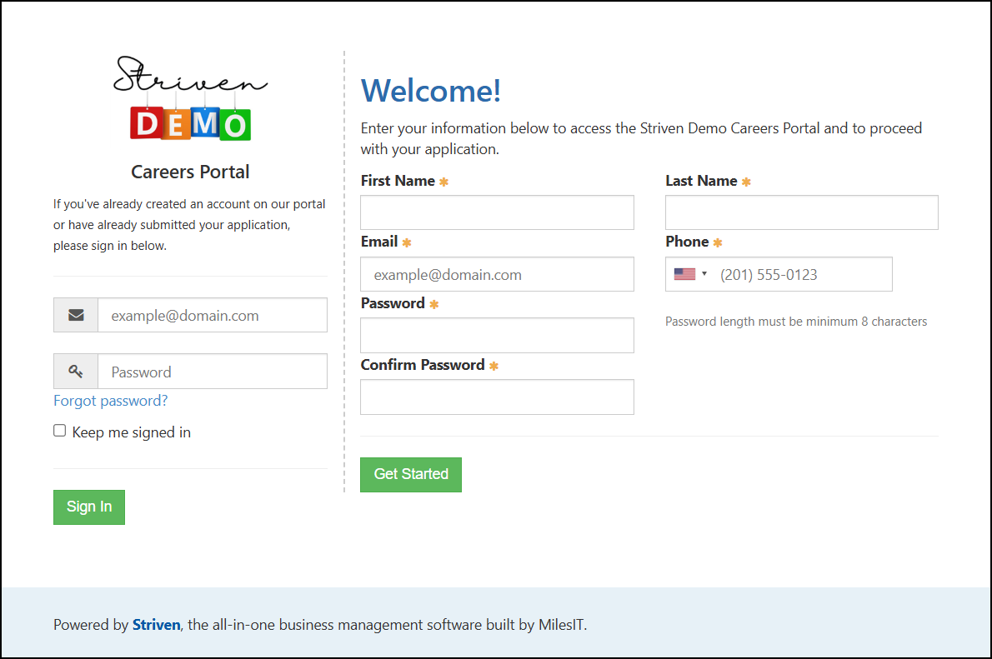Click the Striven Demo logo
This screenshot has height=659, width=992.
(190, 98)
